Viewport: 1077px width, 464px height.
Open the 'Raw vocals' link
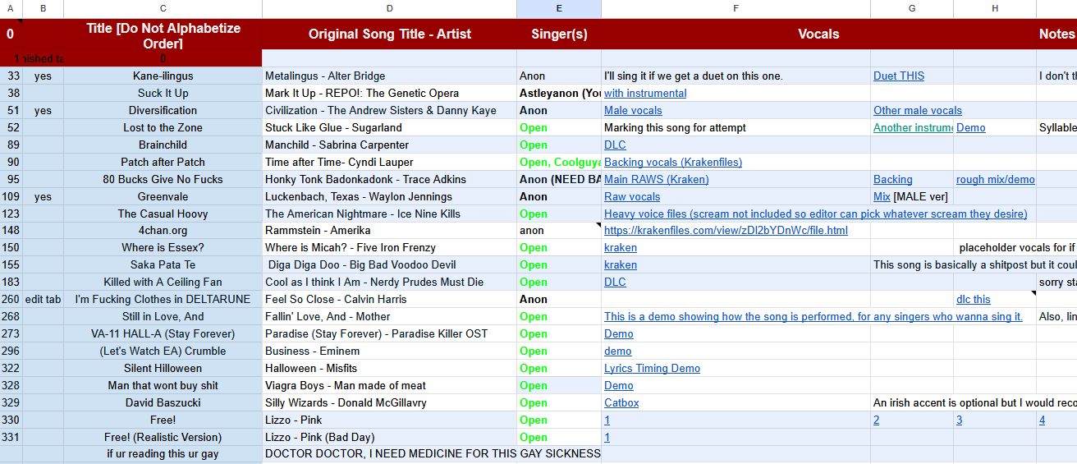pos(632,196)
